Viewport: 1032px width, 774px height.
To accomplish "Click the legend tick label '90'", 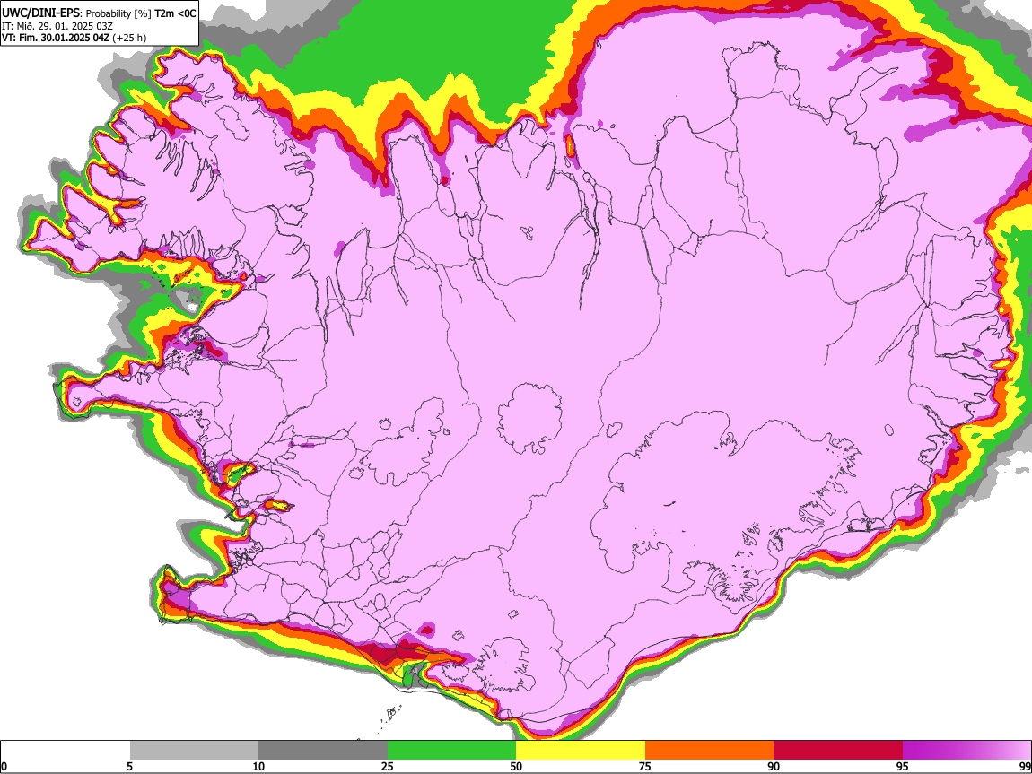I will [774, 767].
